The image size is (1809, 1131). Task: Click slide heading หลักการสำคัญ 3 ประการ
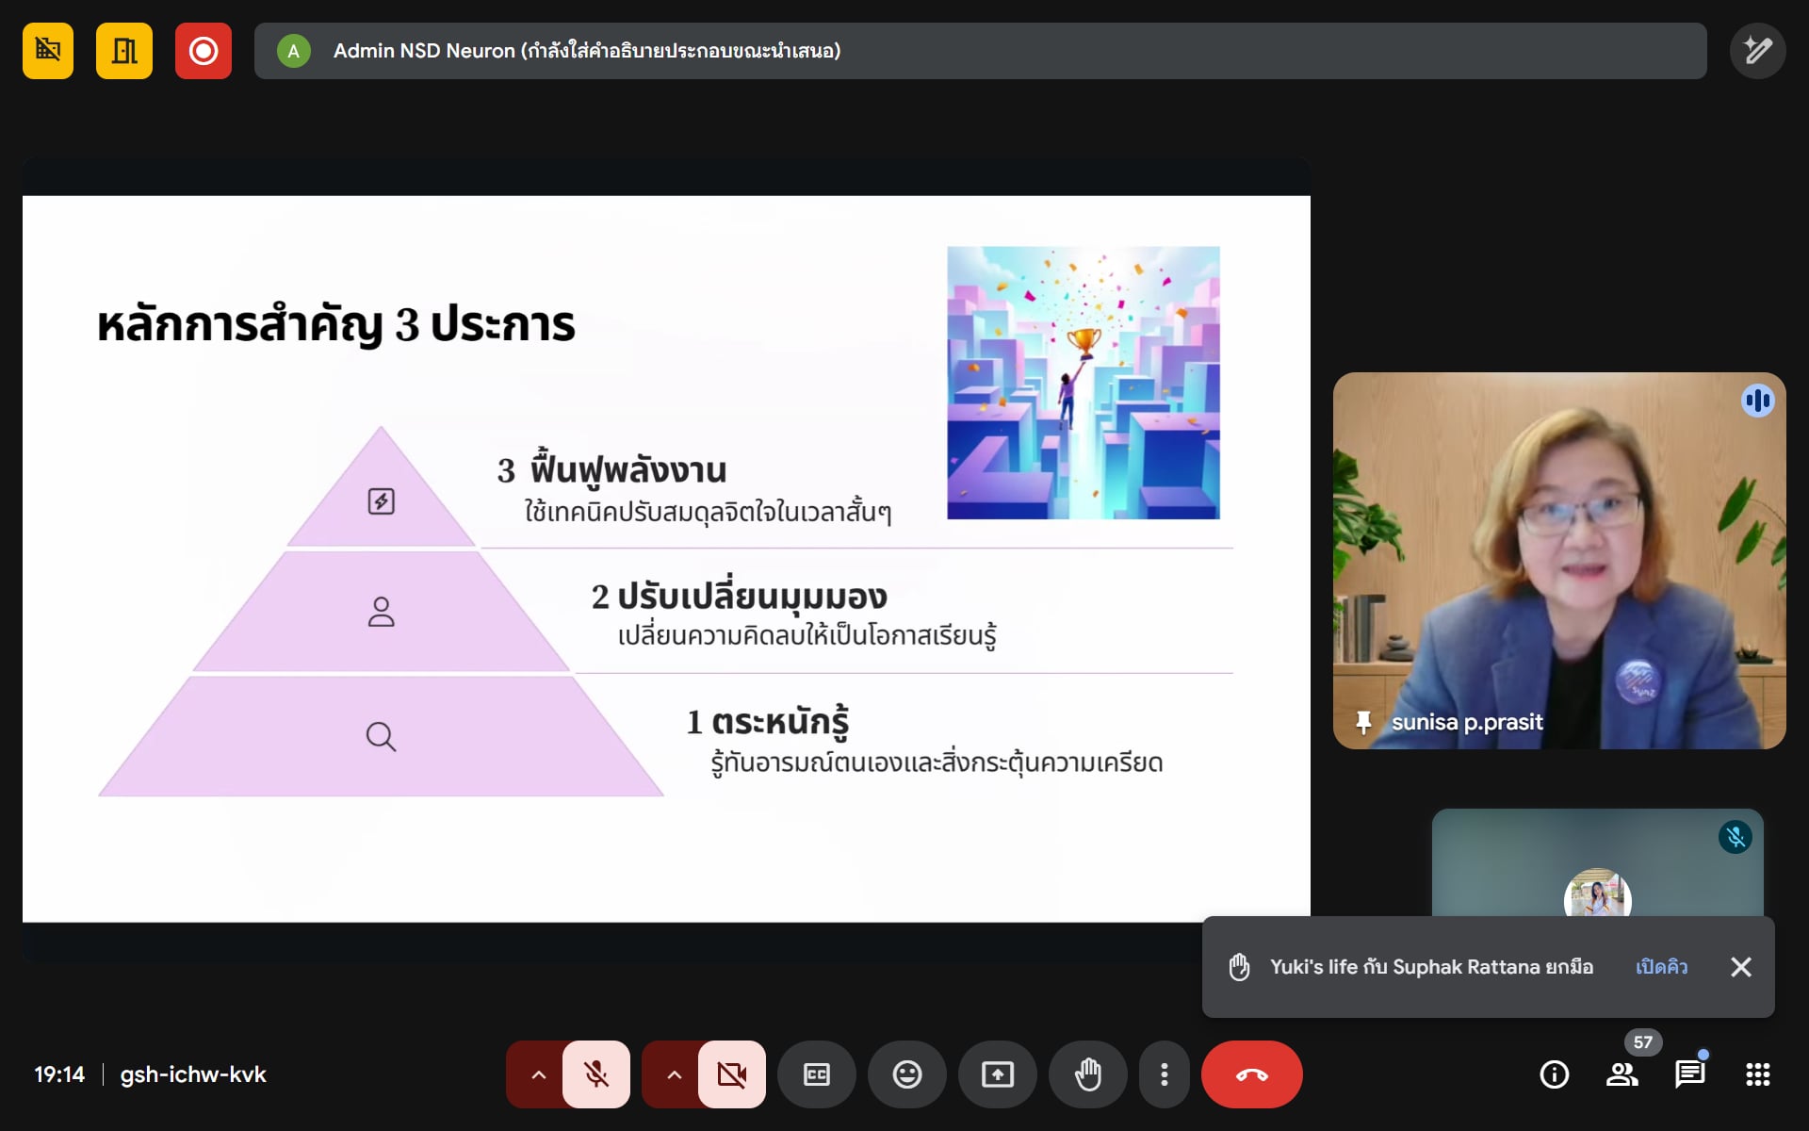[x=336, y=324]
